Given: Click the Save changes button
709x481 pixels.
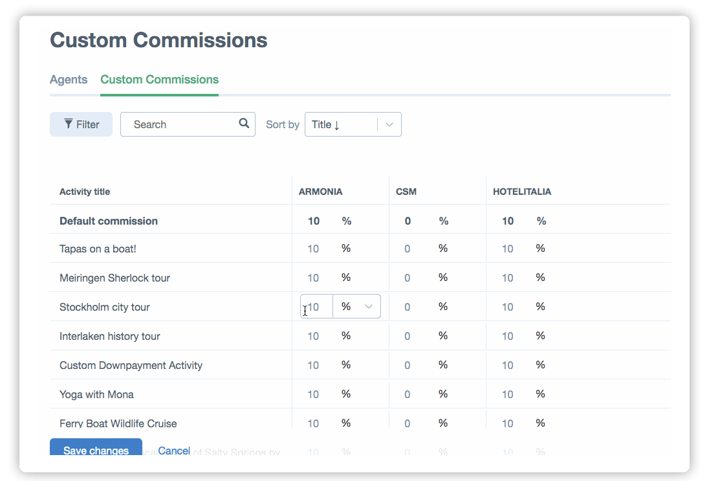Looking at the screenshot, I should pyautogui.click(x=95, y=451).
